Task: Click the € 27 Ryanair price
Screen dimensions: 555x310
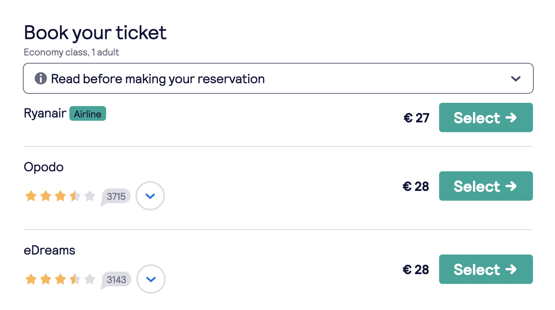Action: (x=416, y=118)
